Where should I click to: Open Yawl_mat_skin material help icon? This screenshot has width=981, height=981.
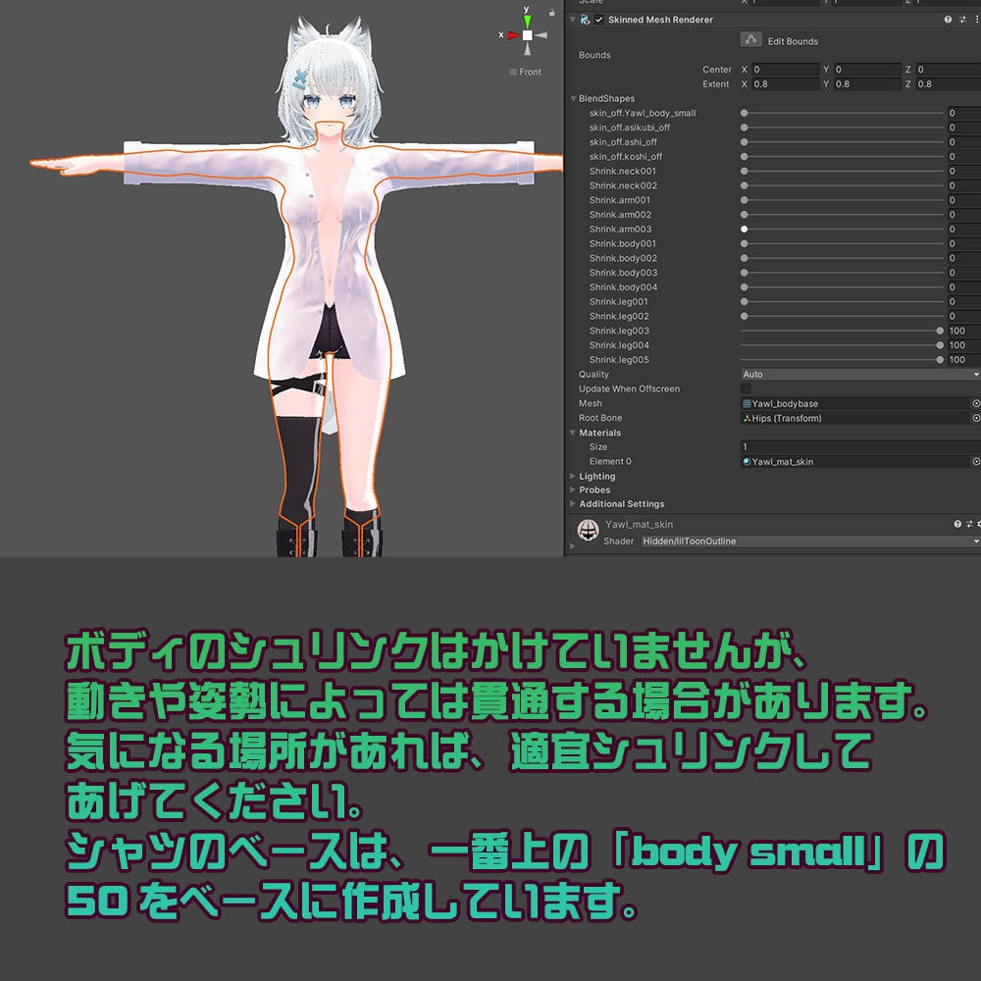(x=957, y=524)
